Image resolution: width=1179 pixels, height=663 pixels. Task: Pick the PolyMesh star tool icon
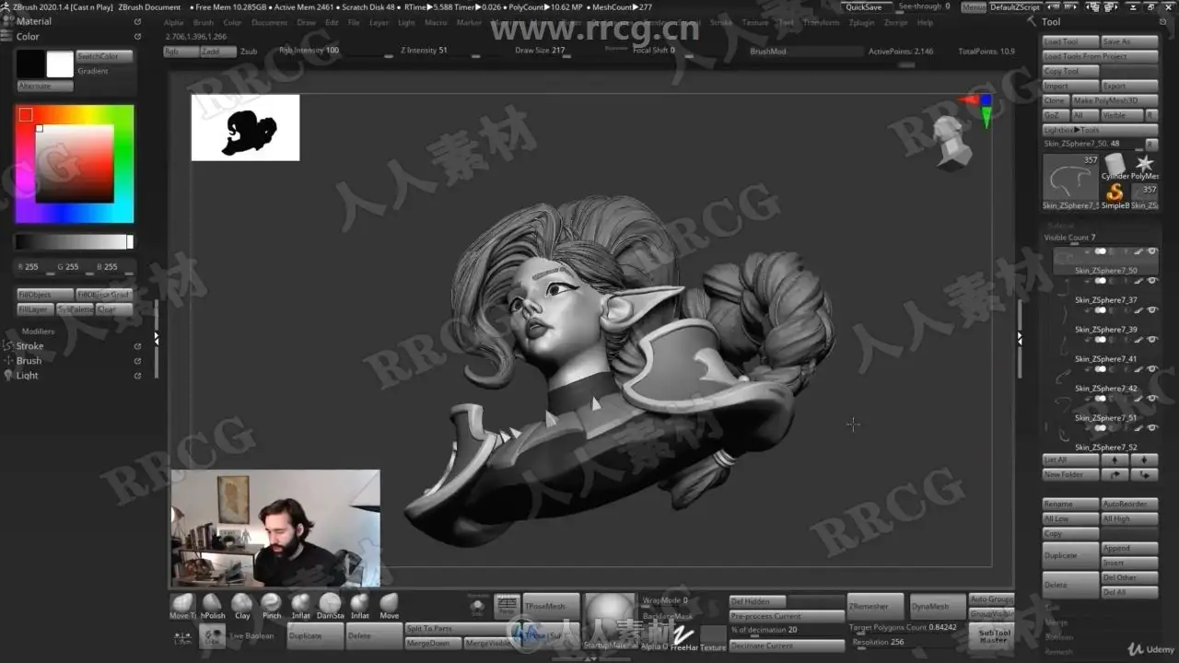pos(1145,166)
